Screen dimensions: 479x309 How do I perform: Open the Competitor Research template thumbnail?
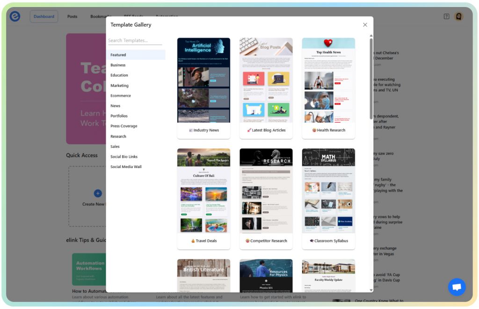[x=266, y=191]
